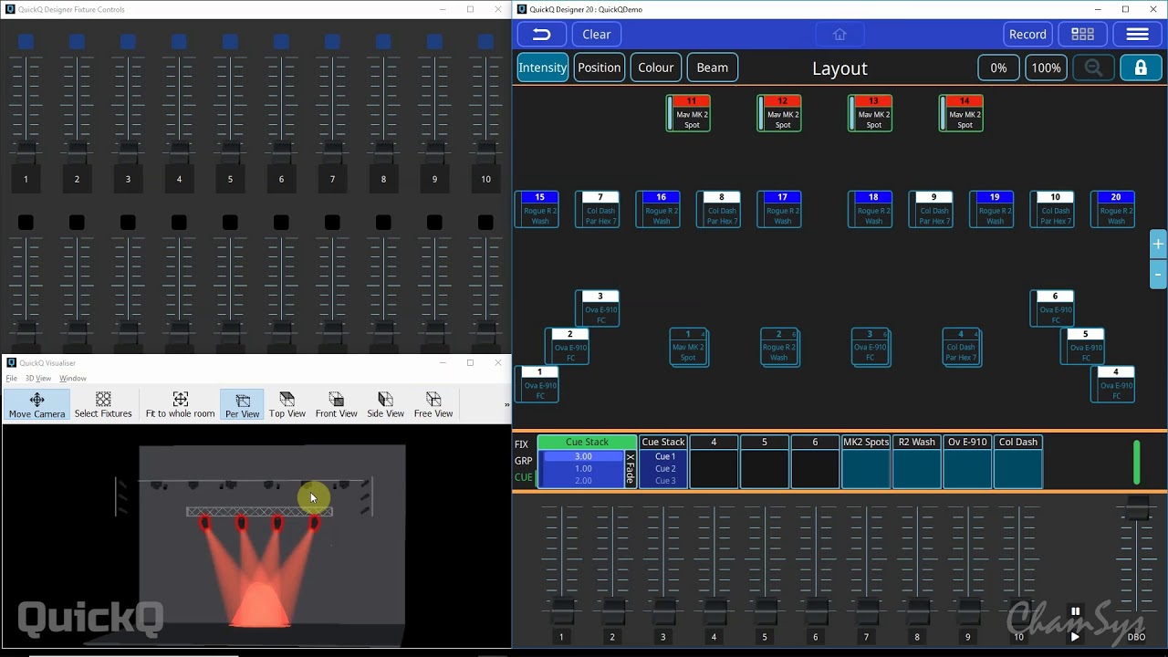Open the hamburger menu icon
The width and height of the screenshot is (1168, 657).
(x=1137, y=35)
